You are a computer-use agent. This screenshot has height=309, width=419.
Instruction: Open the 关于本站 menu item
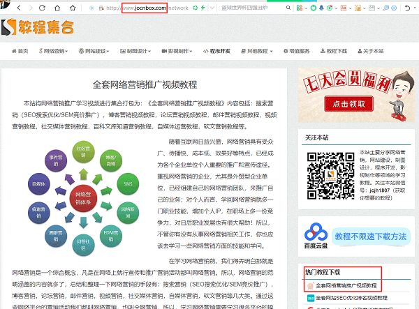[371, 51]
